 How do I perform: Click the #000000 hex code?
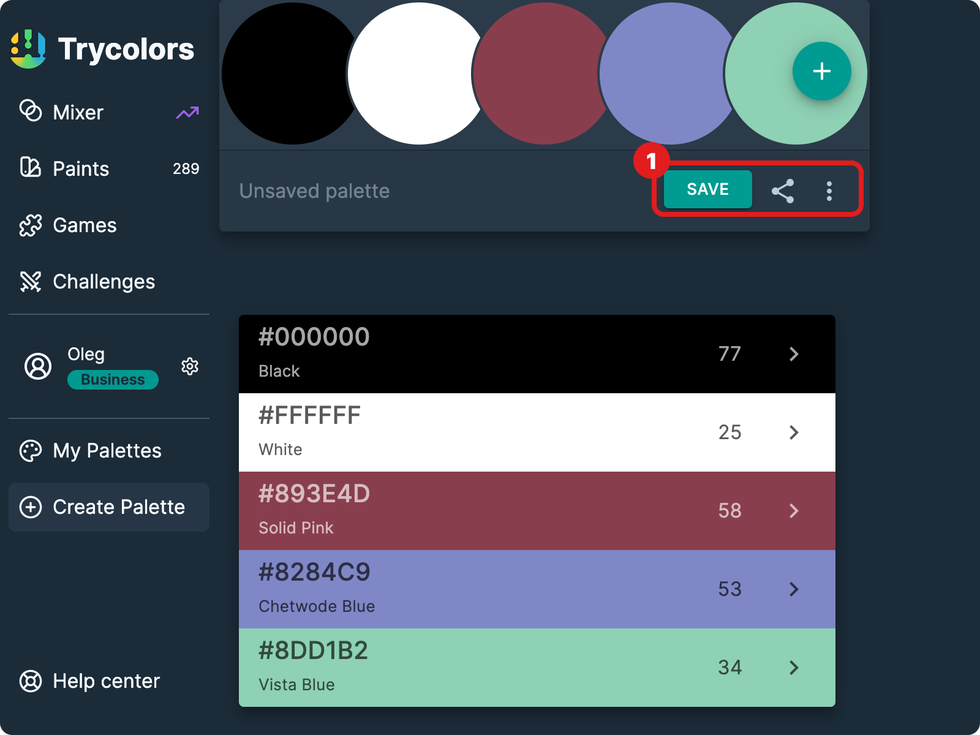pos(314,337)
